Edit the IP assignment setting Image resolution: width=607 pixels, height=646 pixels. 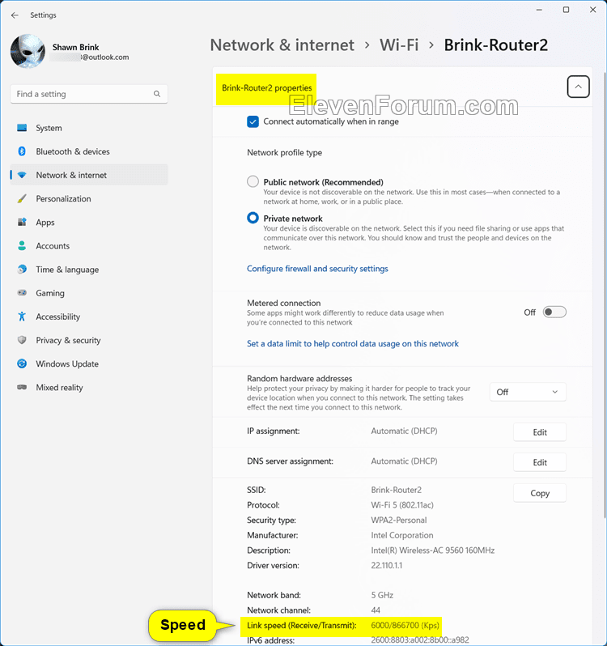click(540, 432)
